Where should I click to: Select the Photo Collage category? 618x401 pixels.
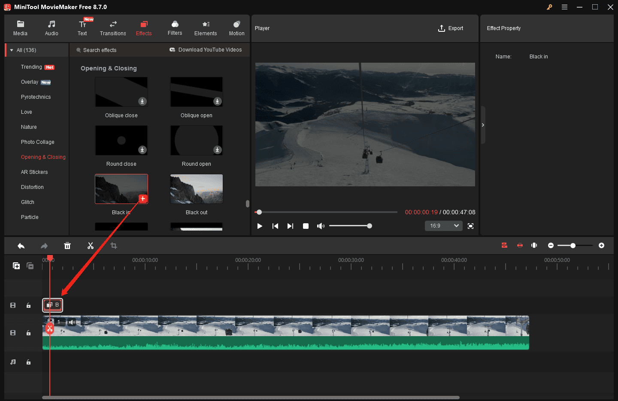[38, 142]
